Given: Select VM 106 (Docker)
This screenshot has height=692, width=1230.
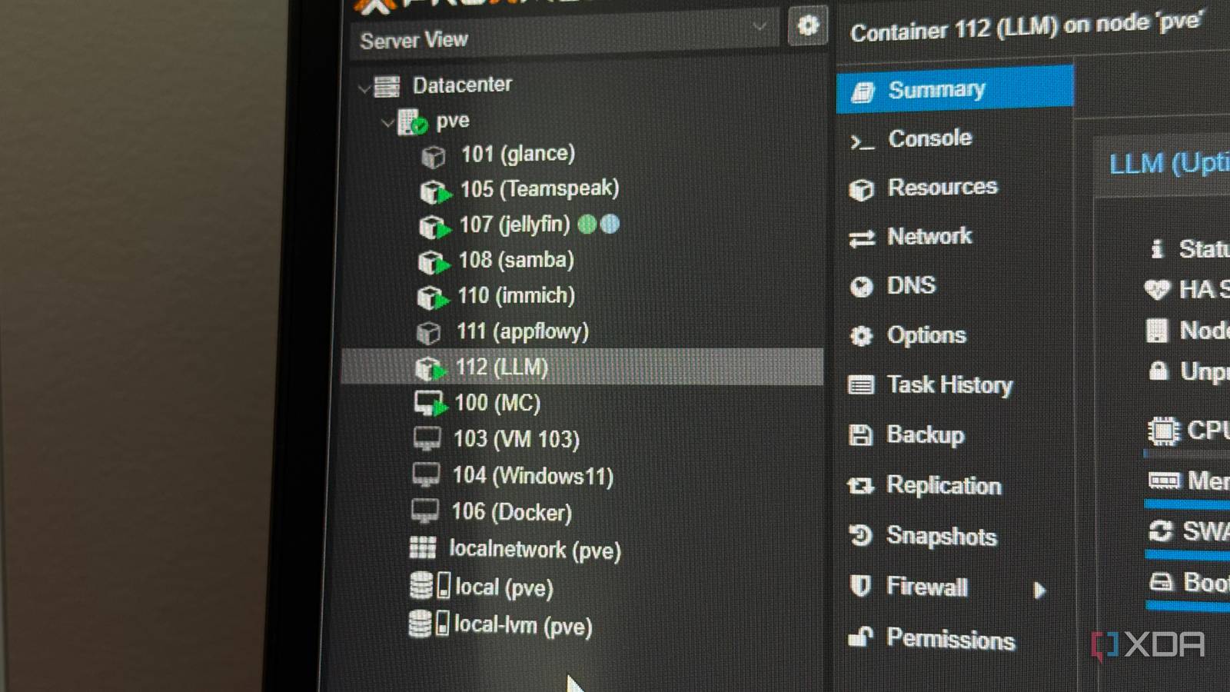Looking at the screenshot, I should [x=511, y=512].
